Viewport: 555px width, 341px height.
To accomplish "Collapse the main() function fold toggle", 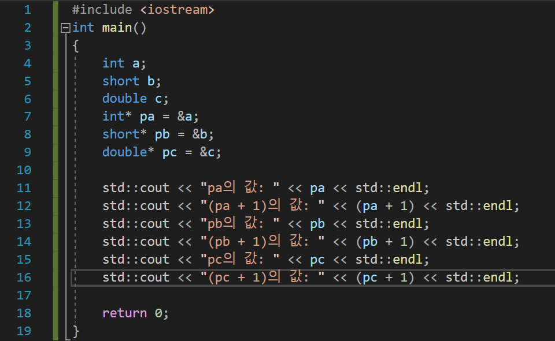I will click(x=65, y=28).
